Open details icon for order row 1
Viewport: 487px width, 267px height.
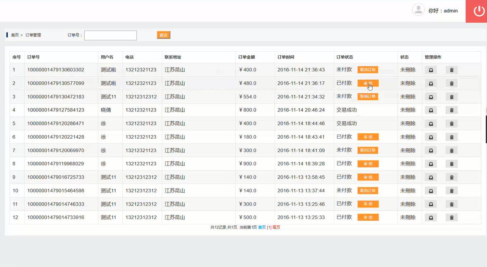point(431,70)
